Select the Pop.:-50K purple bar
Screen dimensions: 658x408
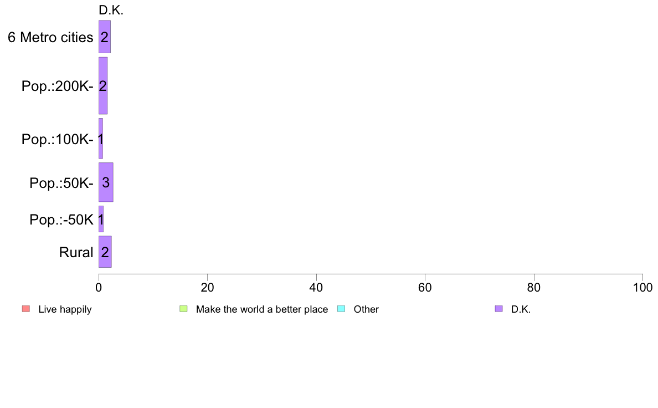click(x=101, y=219)
